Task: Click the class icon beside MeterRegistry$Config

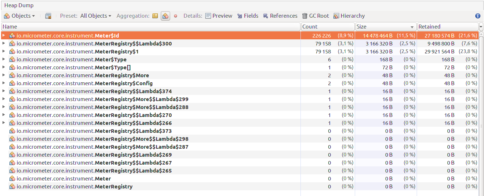Action: (x=12, y=83)
